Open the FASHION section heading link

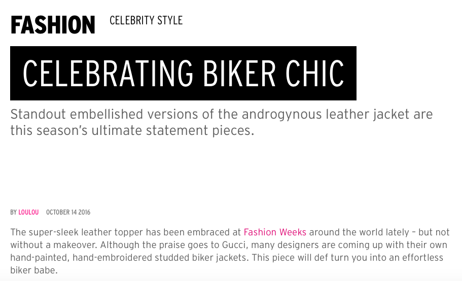(53, 25)
